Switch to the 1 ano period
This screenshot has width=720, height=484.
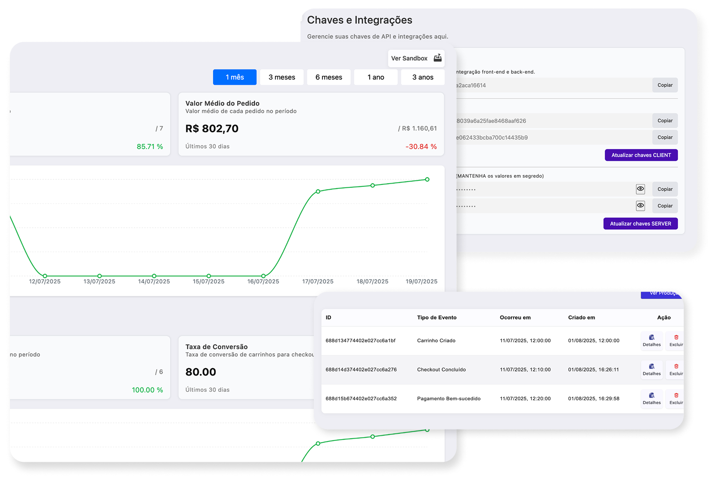point(376,77)
